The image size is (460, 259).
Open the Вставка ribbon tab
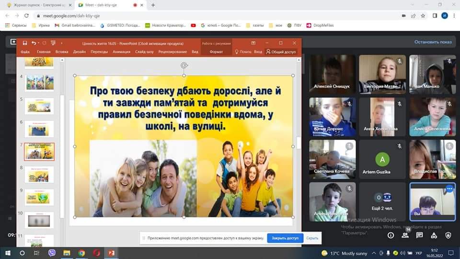coord(62,52)
